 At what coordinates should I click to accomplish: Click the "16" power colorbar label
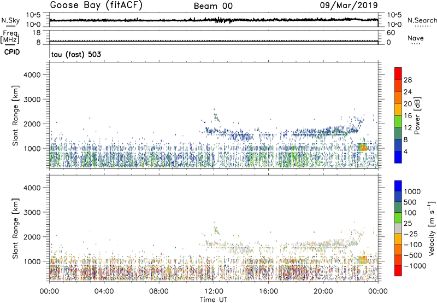pos(408,116)
